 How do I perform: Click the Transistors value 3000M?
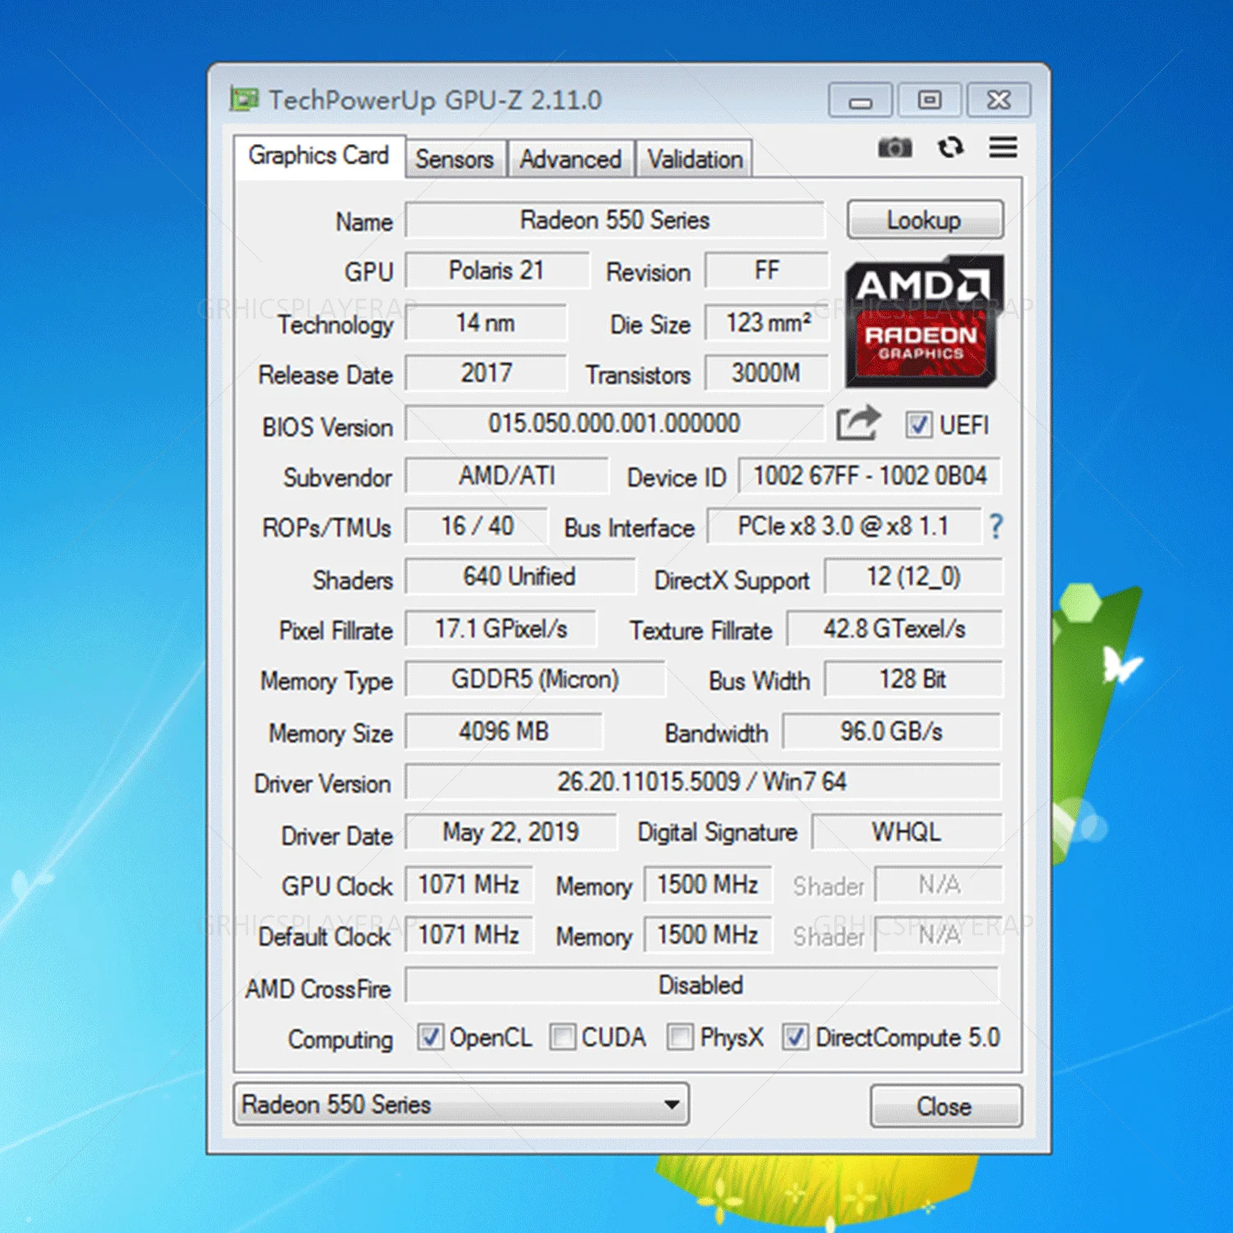pos(767,373)
